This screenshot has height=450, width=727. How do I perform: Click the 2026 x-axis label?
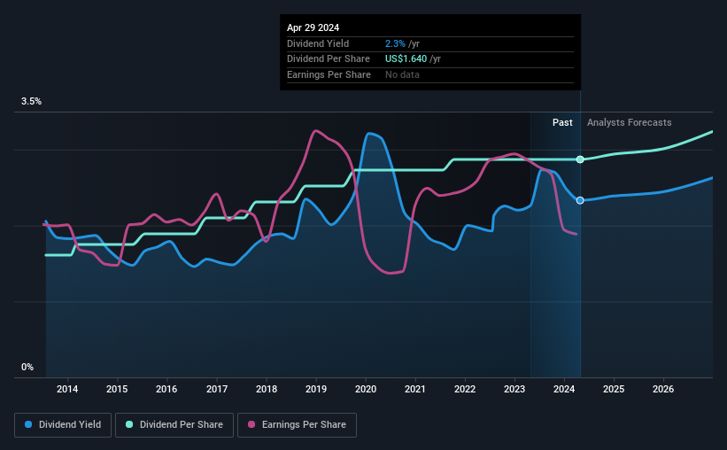pos(663,389)
